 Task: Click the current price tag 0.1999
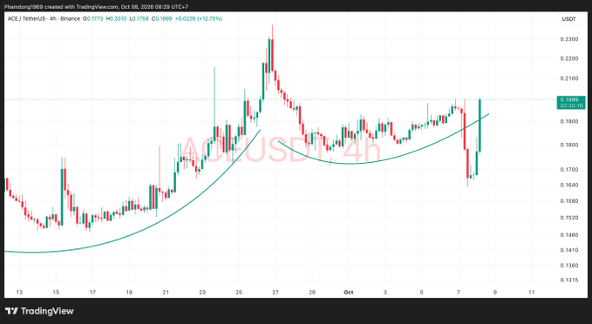click(x=571, y=102)
